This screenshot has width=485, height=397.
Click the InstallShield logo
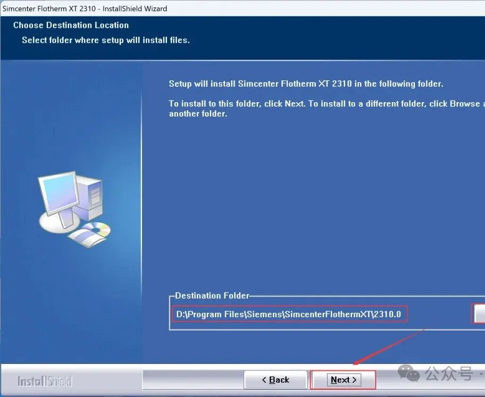[45, 381]
